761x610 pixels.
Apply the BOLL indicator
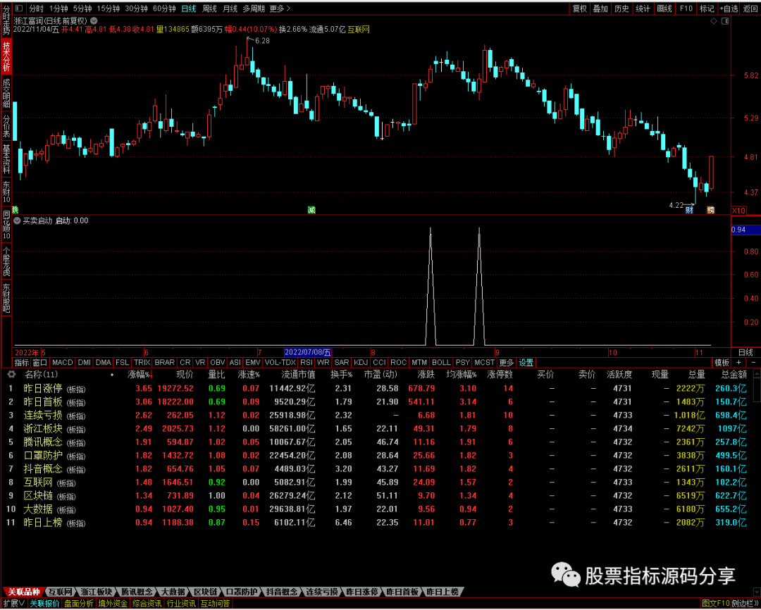441,363
